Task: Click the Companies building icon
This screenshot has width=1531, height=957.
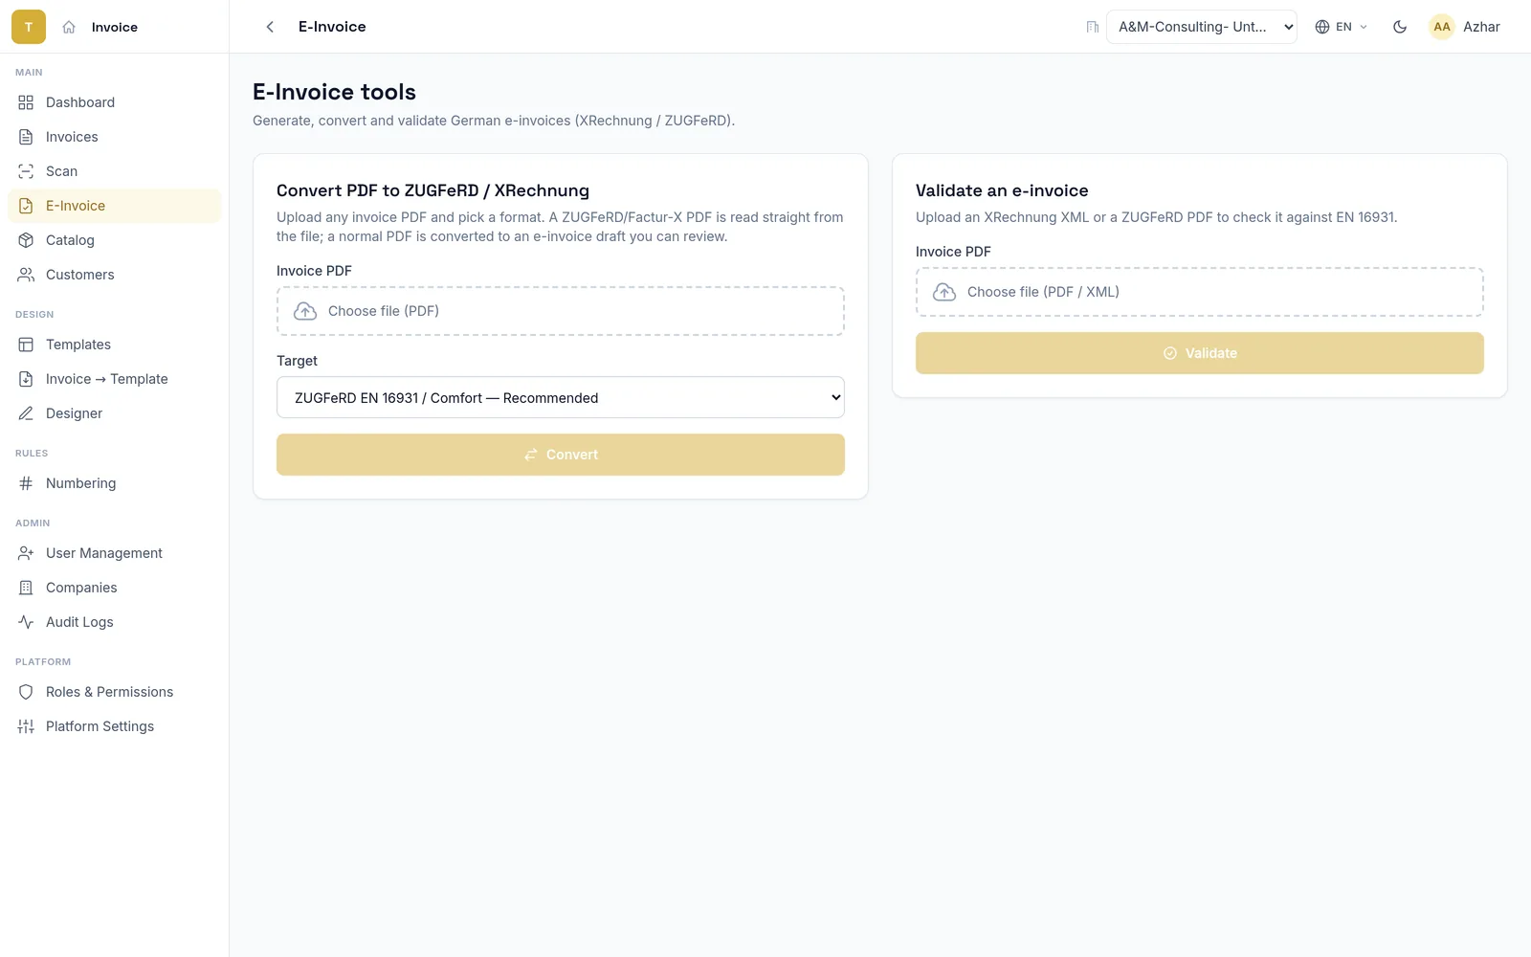Action: coord(26,588)
